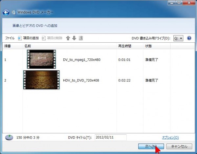Click the 順番 column header
The width and height of the screenshot is (197, 154).
(x=8, y=46)
